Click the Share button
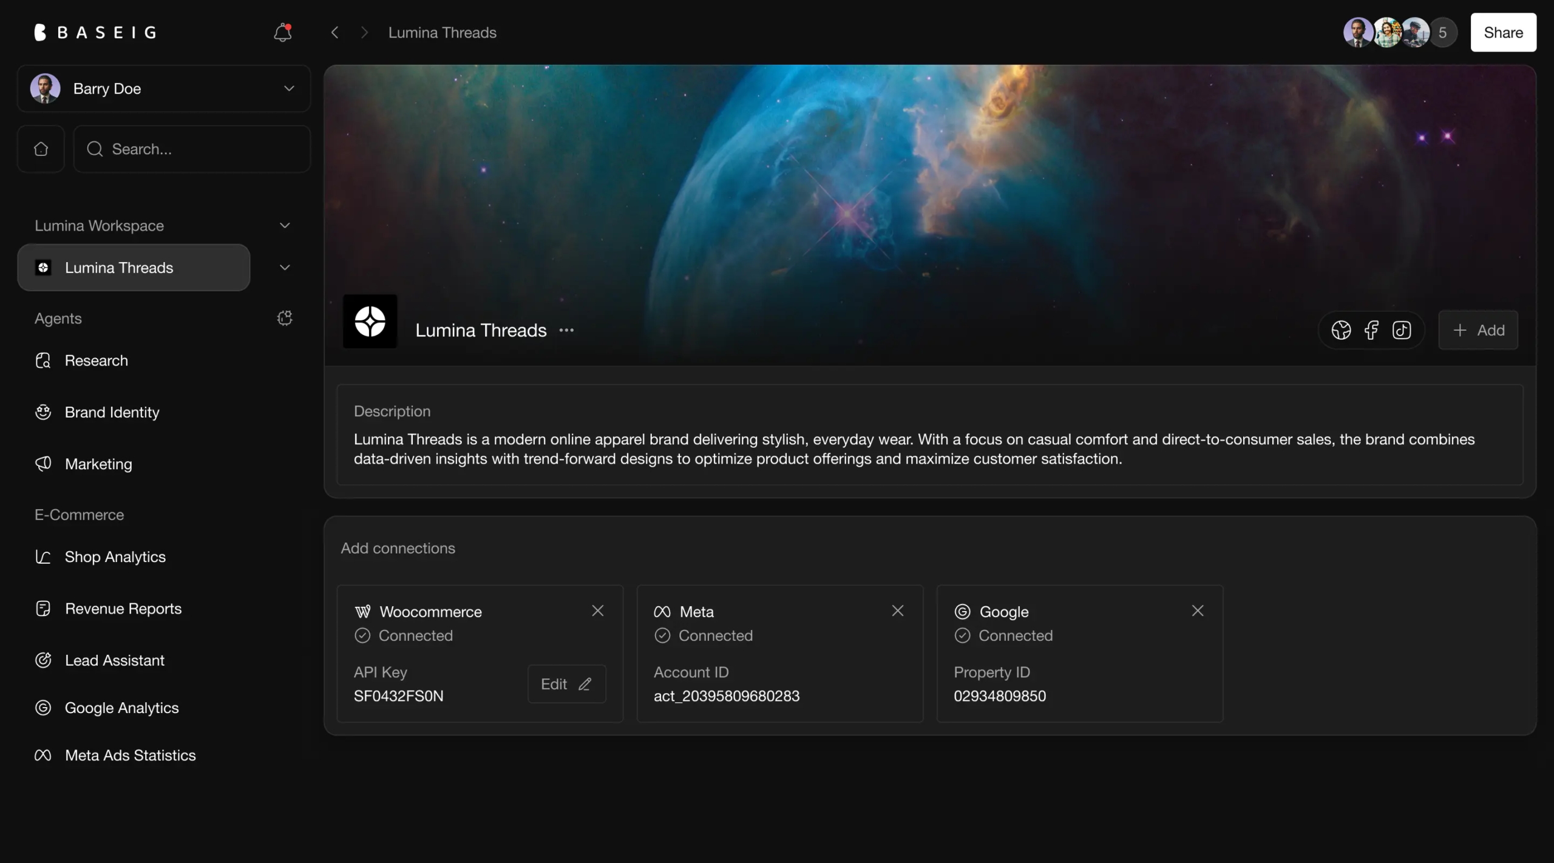 (x=1503, y=32)
